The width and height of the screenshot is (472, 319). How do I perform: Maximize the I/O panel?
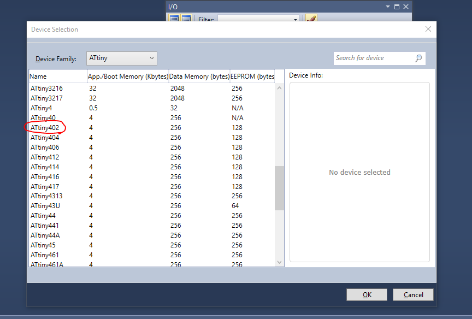tap(397, 7)
